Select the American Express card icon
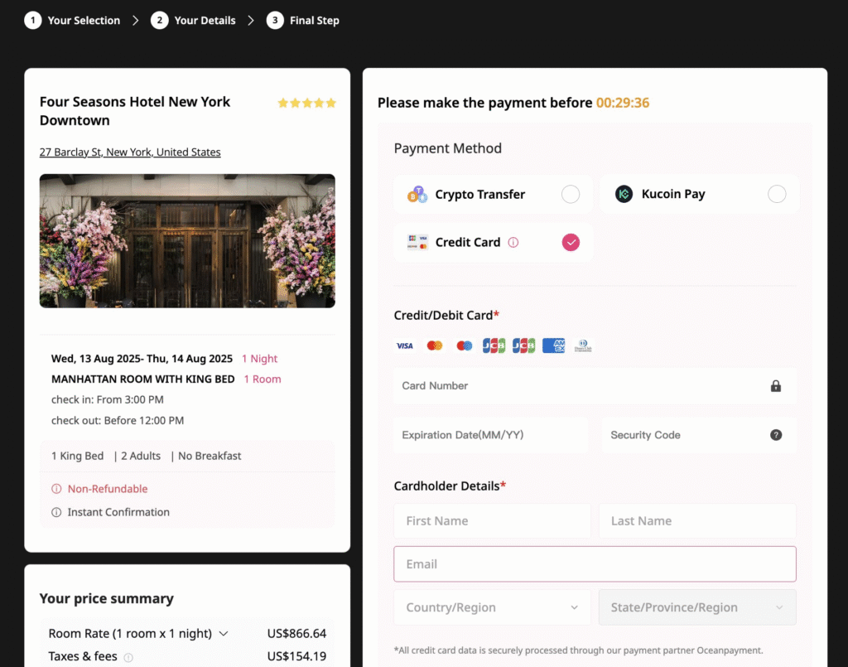This screenshot has height=667, width=848. coord(553,346)
